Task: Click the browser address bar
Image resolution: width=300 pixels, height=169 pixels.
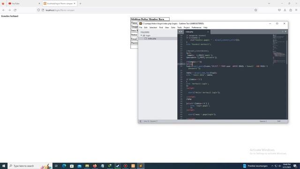Action: click(147, 10)
